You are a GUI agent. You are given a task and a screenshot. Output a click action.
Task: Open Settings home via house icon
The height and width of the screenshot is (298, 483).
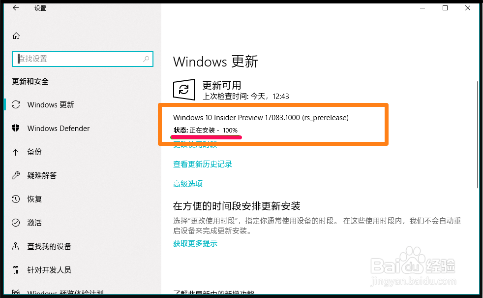(16, 36)
